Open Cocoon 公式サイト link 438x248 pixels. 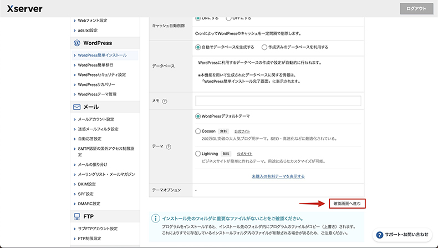tap(242, 131)
